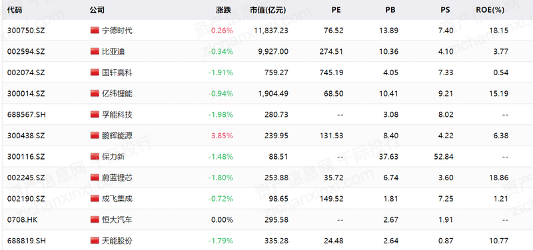Click the PB column header
This screenshot has width=533, height=250.
[x=390, y=10]
